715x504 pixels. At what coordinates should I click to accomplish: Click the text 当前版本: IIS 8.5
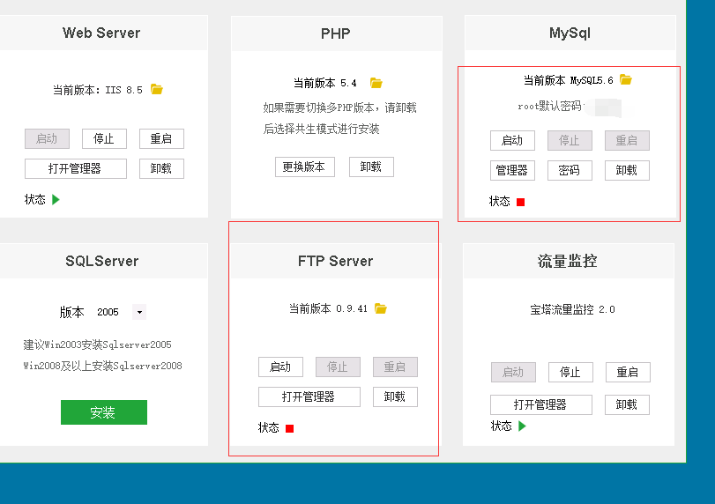click(98, 90)
